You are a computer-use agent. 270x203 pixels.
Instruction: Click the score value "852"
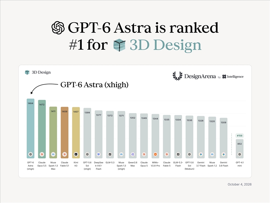240,144
